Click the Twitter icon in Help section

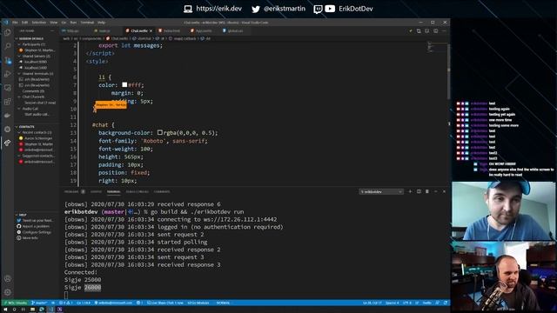click(x=19, y=220)
